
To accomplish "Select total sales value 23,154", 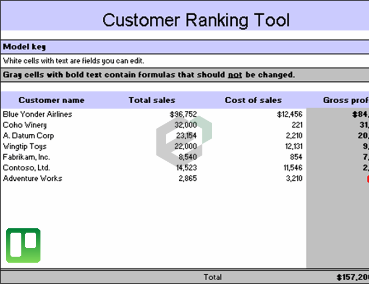I will click(186, 135).
